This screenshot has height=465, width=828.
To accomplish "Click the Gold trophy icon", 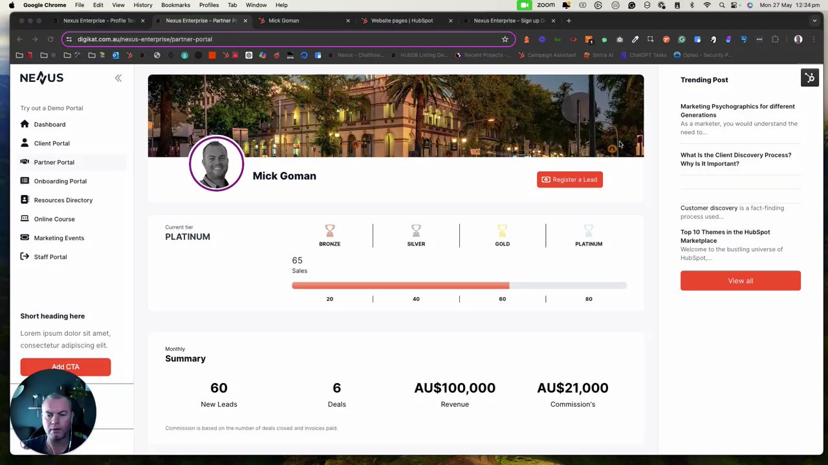I will coord(503,231).
